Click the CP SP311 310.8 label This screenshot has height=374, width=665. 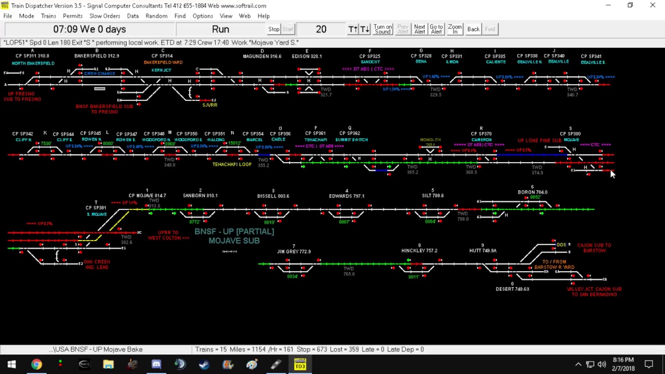32,56
